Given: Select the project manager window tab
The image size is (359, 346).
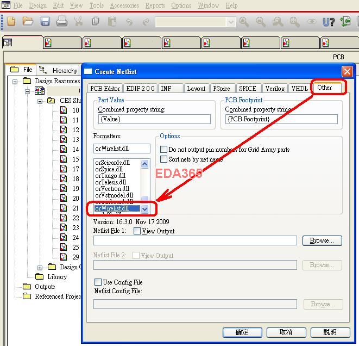Looking at the screenshot, I should [x=23, y=42].
